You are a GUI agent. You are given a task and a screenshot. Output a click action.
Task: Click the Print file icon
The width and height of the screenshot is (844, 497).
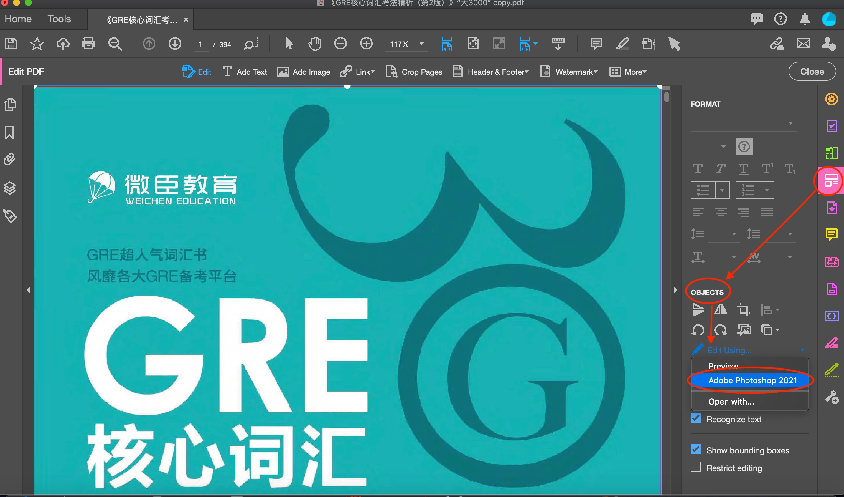(x=88, y=44)
